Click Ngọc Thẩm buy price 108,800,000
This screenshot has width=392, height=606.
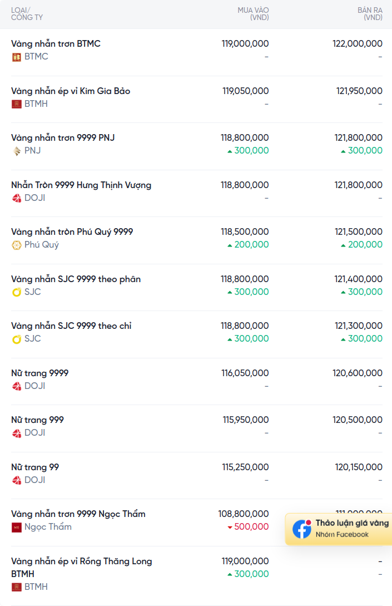tap(244, 514)
